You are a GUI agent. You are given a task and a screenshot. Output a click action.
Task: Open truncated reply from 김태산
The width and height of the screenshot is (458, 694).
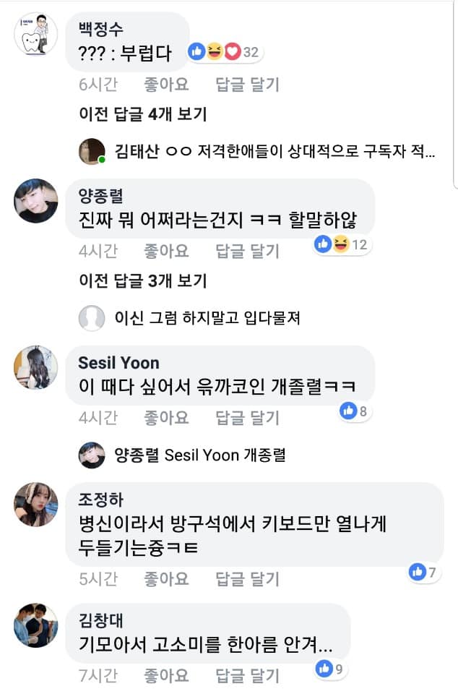coord(275,151)
